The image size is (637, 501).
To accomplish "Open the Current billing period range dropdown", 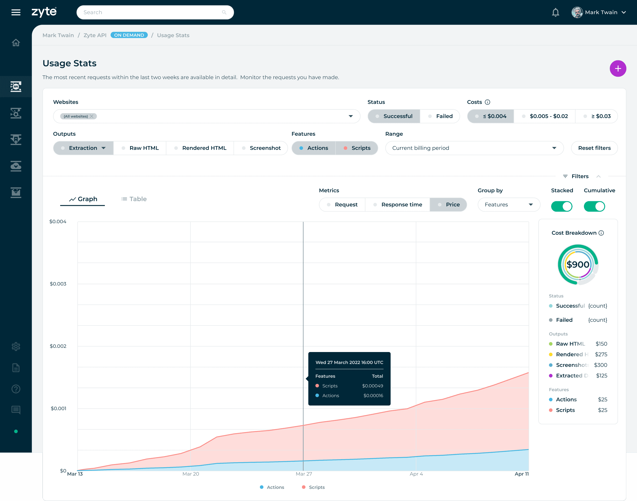I will tap(474, 148).
